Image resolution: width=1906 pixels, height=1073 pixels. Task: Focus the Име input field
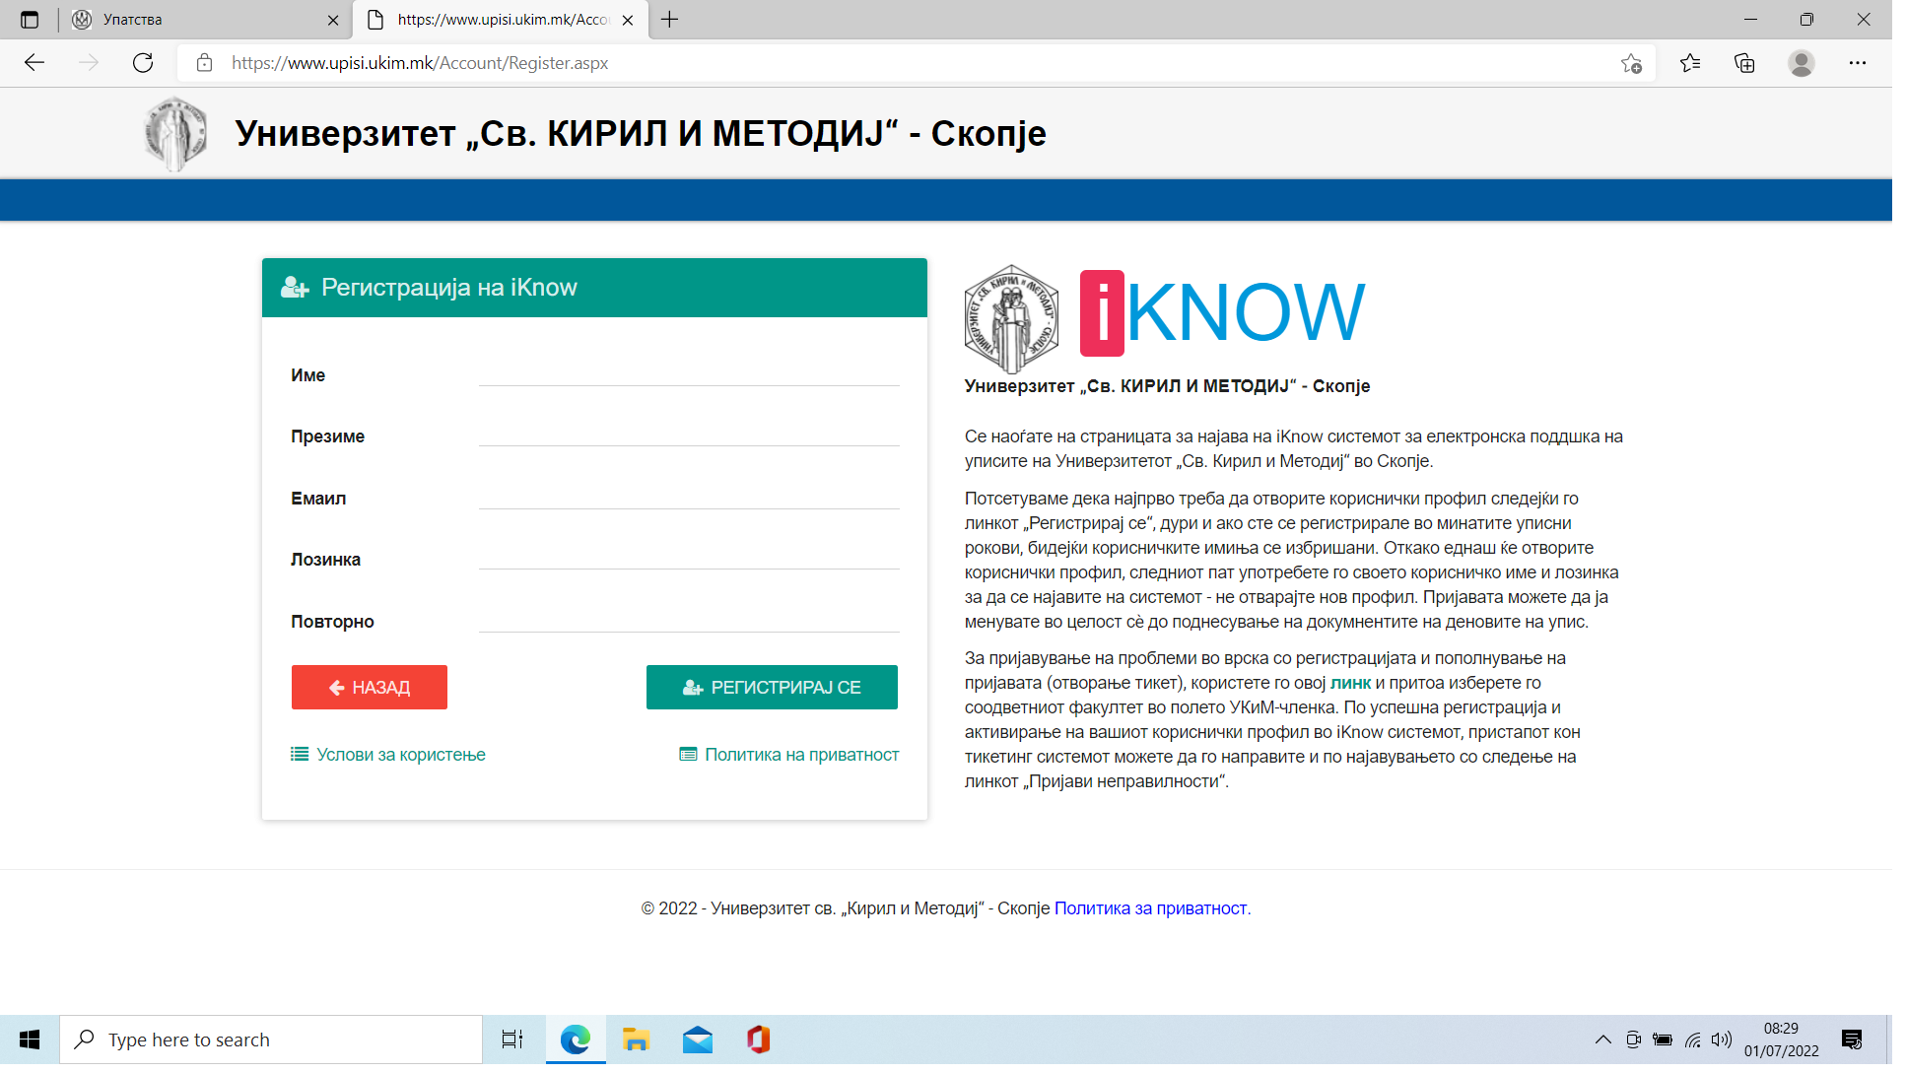coord(689,372)
